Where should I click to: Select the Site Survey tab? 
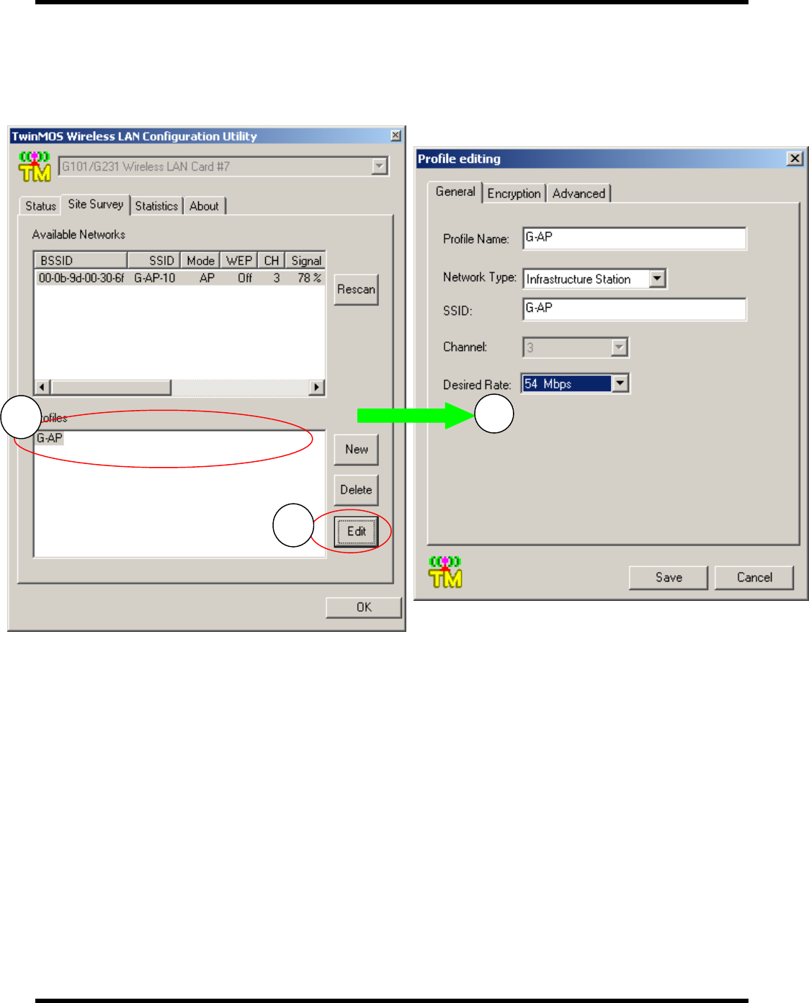[96, 205]
